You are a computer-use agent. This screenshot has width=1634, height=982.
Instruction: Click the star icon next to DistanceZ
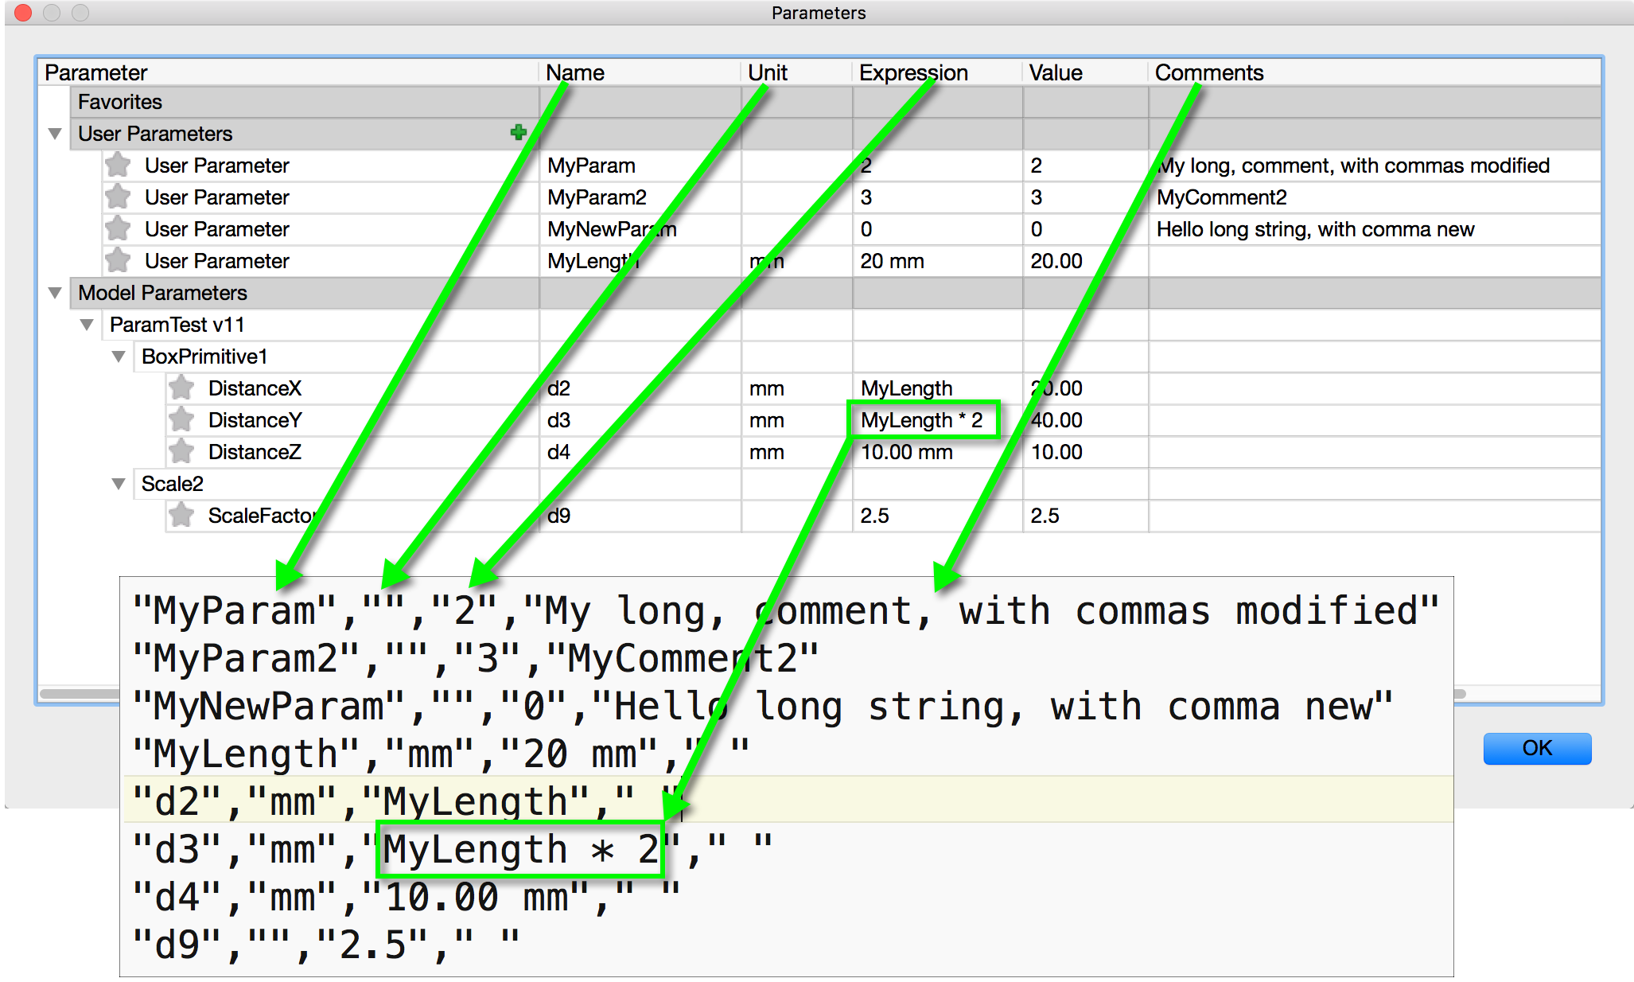coord(181,451)
